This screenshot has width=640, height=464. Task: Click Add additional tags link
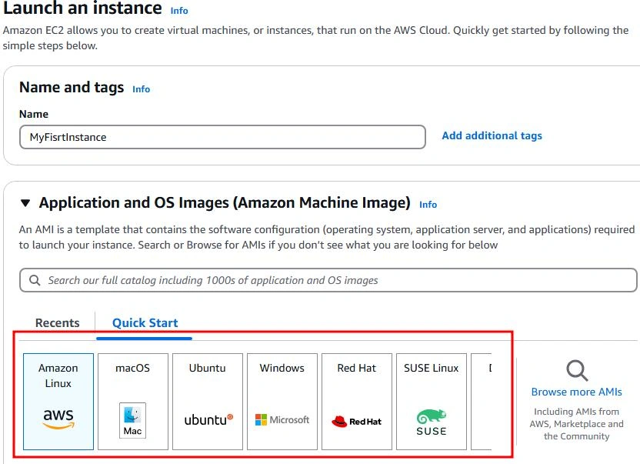(x=492, y=135)
